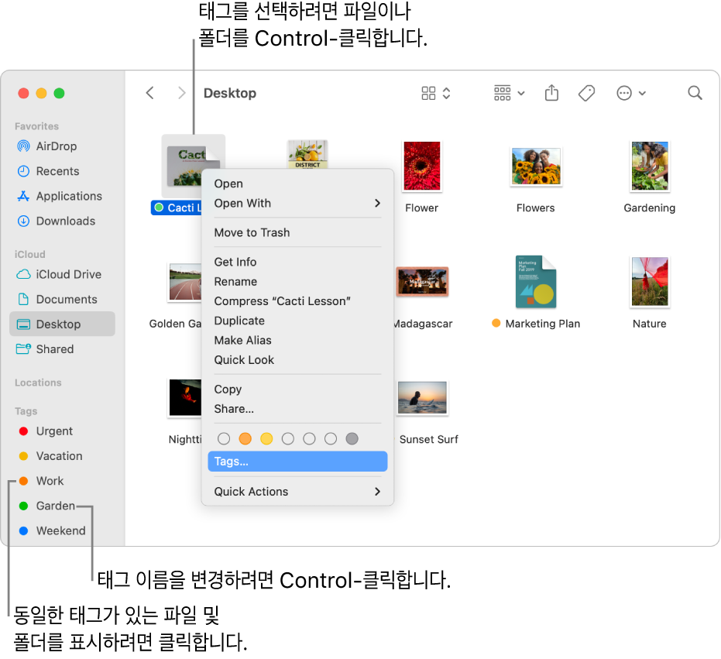Choose Duplicate in the context menu
This screenshot has width=721, height=659.
[x=297, y=321]
